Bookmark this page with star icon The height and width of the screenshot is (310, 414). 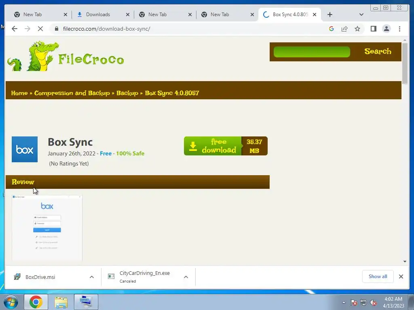click(x=357, y=29)
